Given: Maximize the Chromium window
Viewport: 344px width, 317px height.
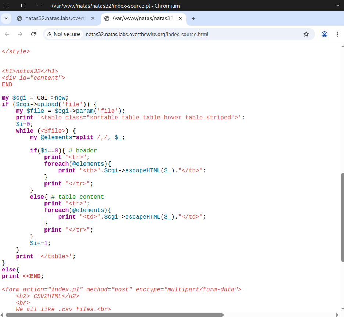Looking at the screenshot, I should 23,6.
